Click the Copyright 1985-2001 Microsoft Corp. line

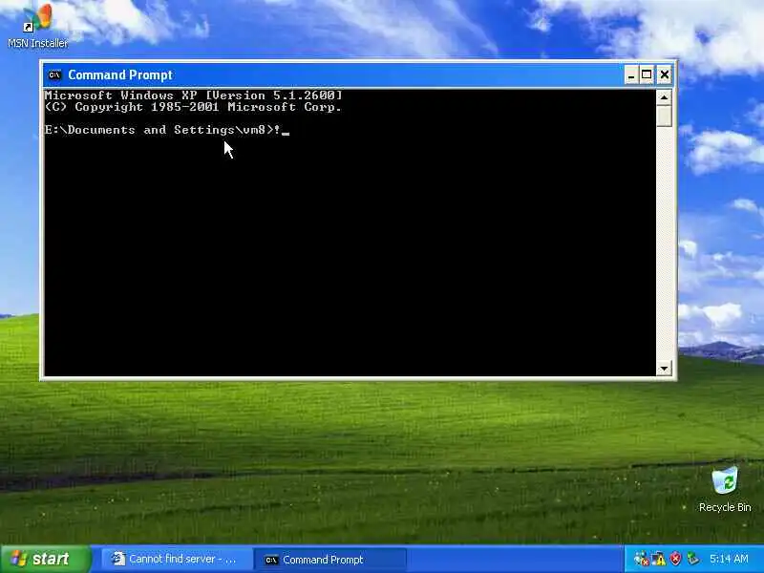tap(194, 107)
